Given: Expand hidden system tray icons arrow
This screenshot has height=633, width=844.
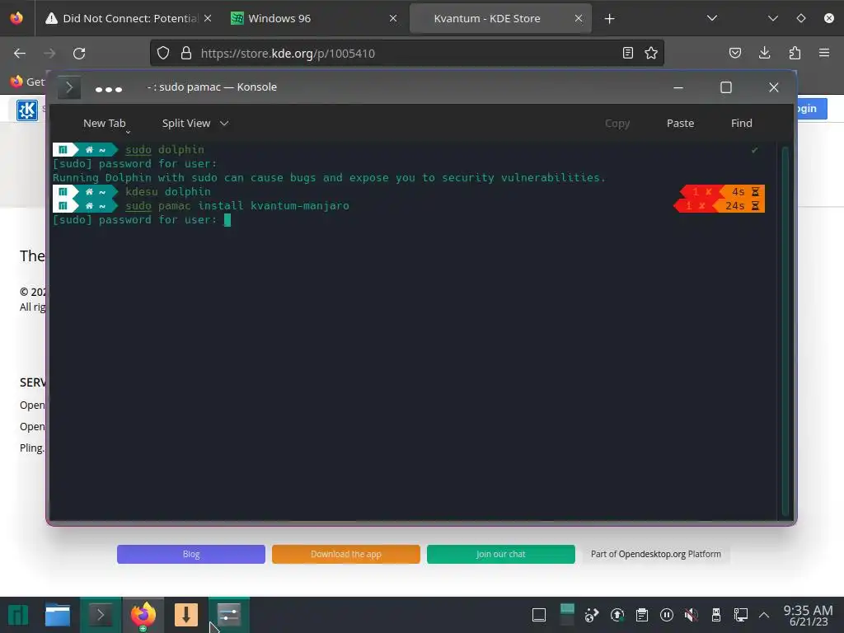Looking at the screenshot, I should [764, 615].
